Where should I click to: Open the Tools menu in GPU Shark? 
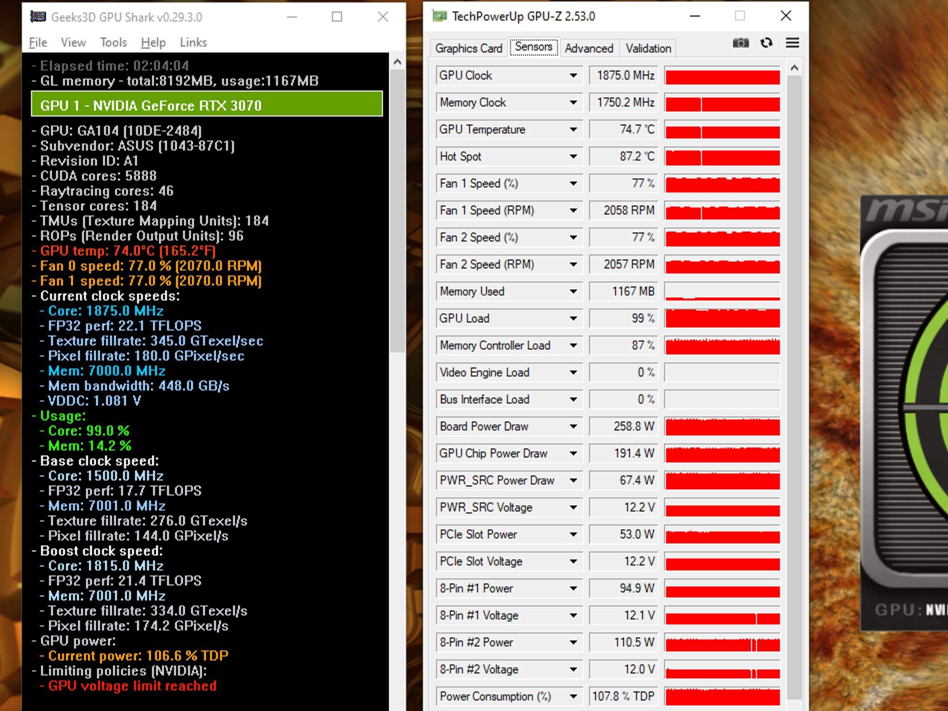point(113,43)
